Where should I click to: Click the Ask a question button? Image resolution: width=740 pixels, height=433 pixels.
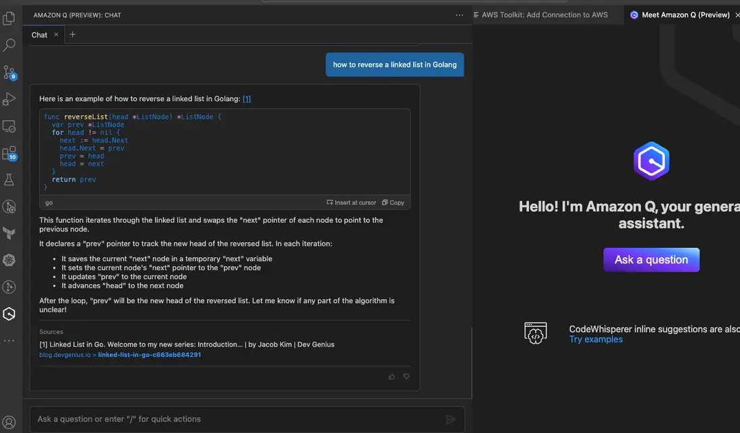pos(651,260)
